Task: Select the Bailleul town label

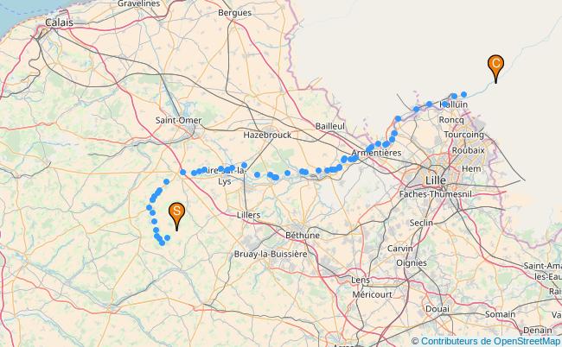Action: pyautogui.click(x=330, y=126)
